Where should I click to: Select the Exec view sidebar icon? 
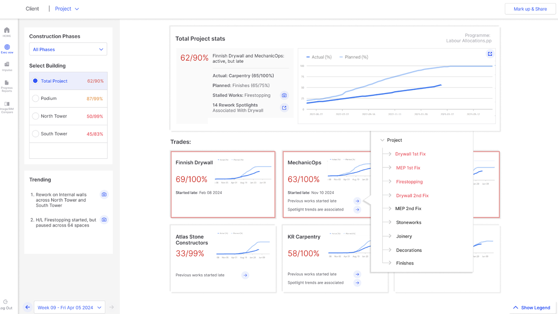(6, 48)
